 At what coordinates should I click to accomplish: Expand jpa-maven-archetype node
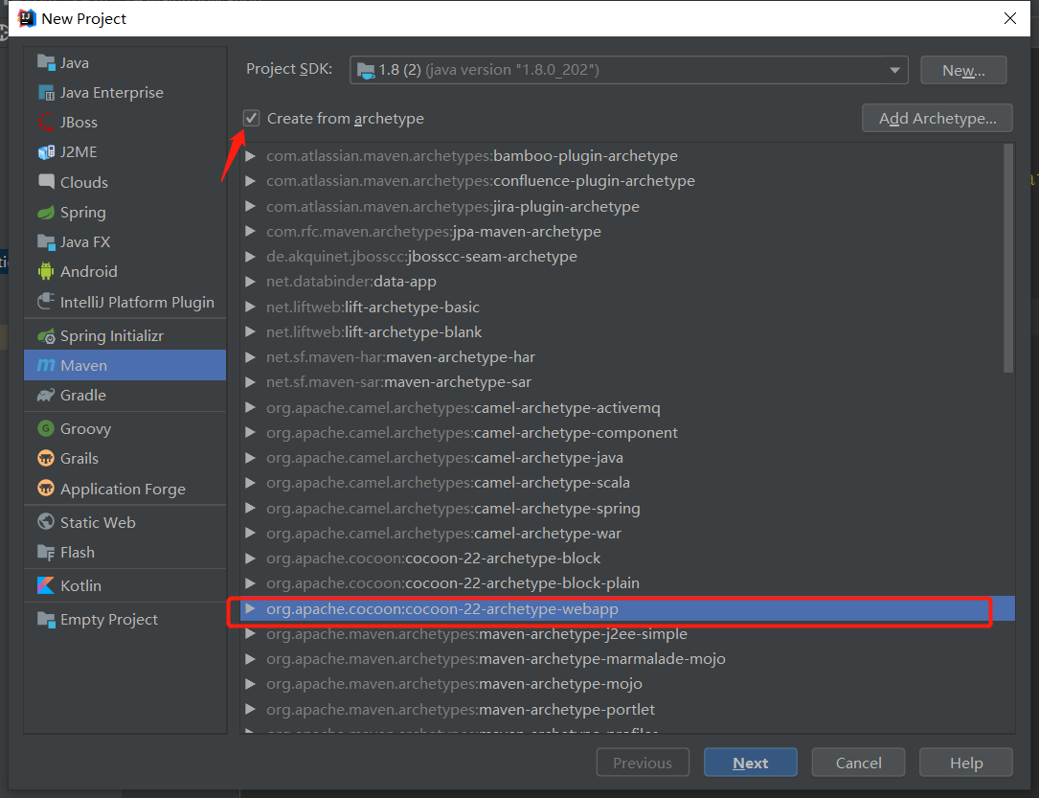tap(251, 231)
